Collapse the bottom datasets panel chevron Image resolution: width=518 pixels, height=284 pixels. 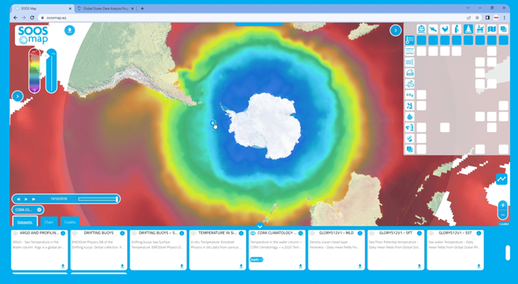point(259,226)
